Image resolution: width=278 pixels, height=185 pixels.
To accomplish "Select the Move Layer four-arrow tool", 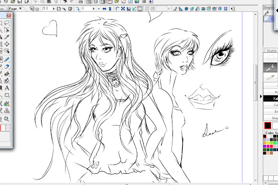I will (7, 44).
